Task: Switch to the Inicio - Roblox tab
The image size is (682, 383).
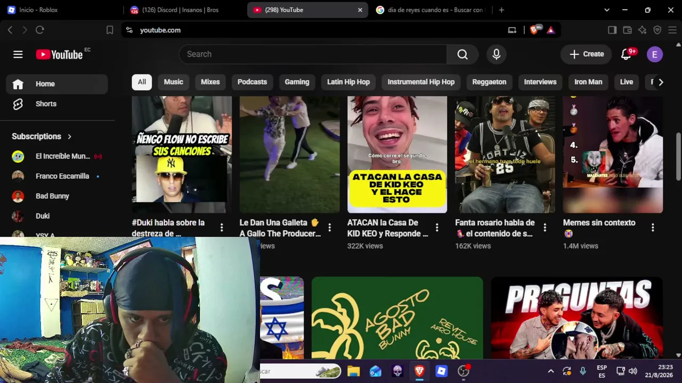Action: tap(63, 10)
